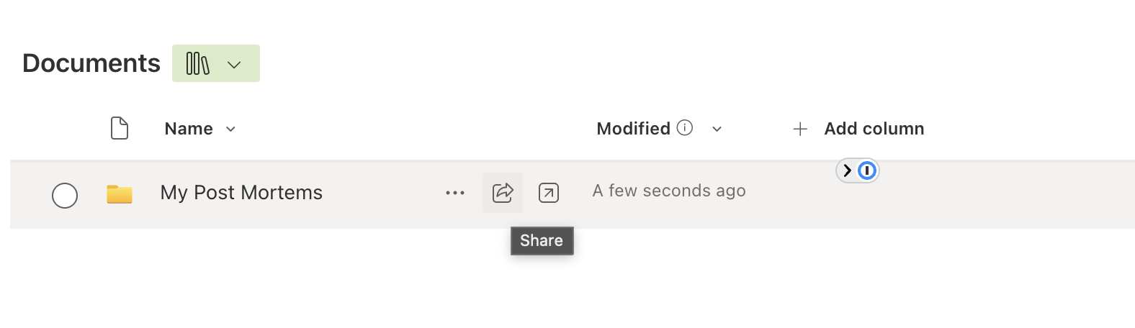Click the arrow-in-box icon next to Share
1135x328 pixels.
(x=549, y=193)
